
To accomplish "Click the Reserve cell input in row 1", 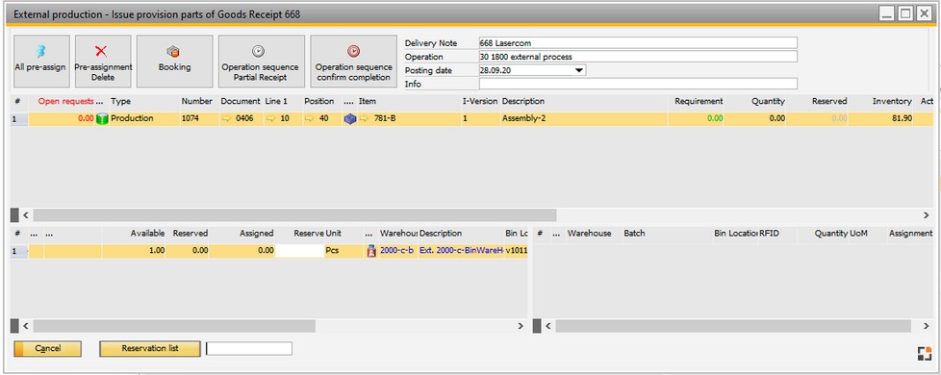I will pos(299,251).
